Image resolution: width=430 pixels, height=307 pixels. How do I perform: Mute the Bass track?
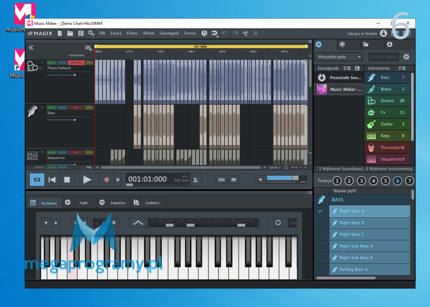pos(62,108)
